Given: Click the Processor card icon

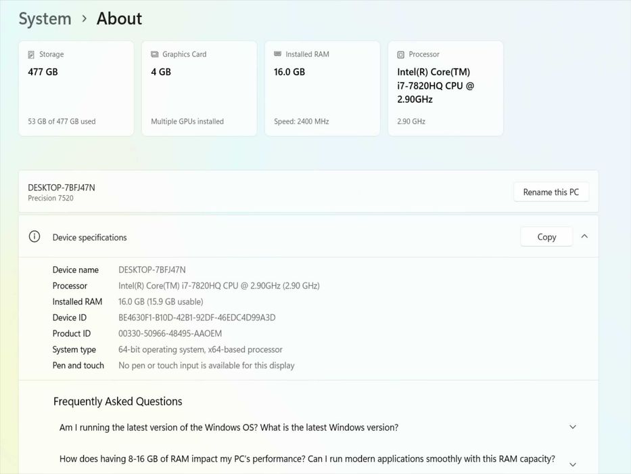Looking at the screenshot, I should click(x=401, y=54).
